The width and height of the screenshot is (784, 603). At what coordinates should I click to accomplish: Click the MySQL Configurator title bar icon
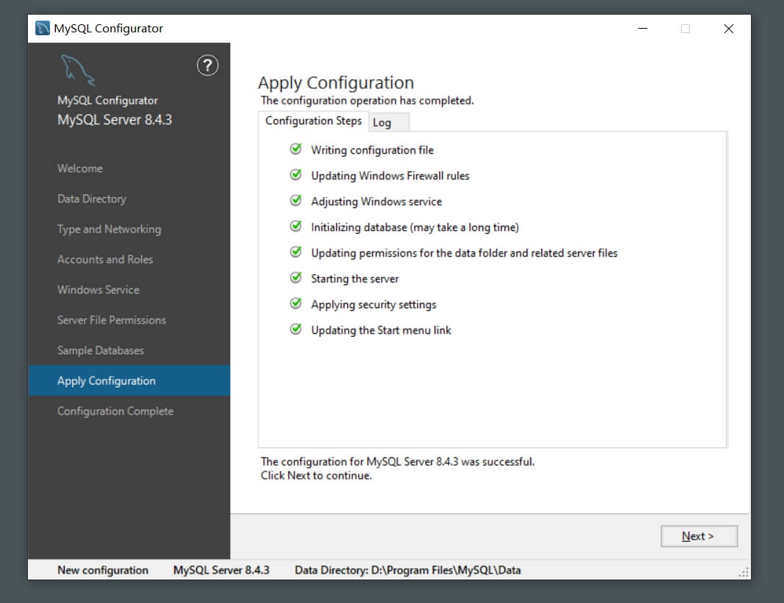(x=43, y=28)
